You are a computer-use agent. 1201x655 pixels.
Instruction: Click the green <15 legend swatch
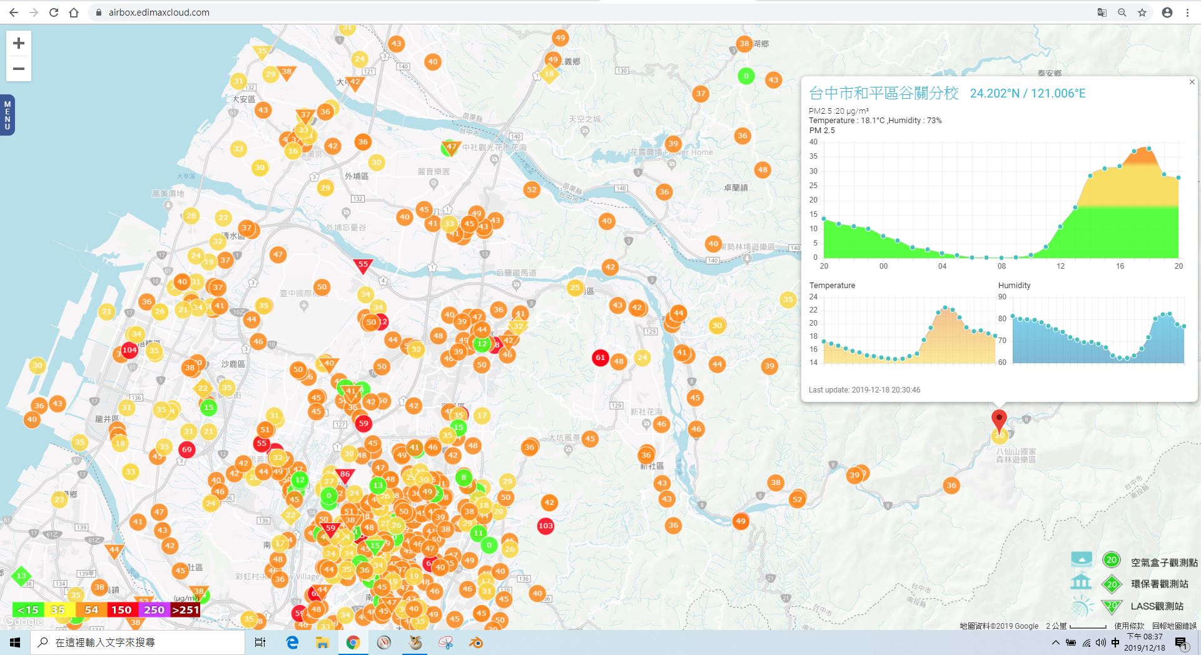click(28, 610)
